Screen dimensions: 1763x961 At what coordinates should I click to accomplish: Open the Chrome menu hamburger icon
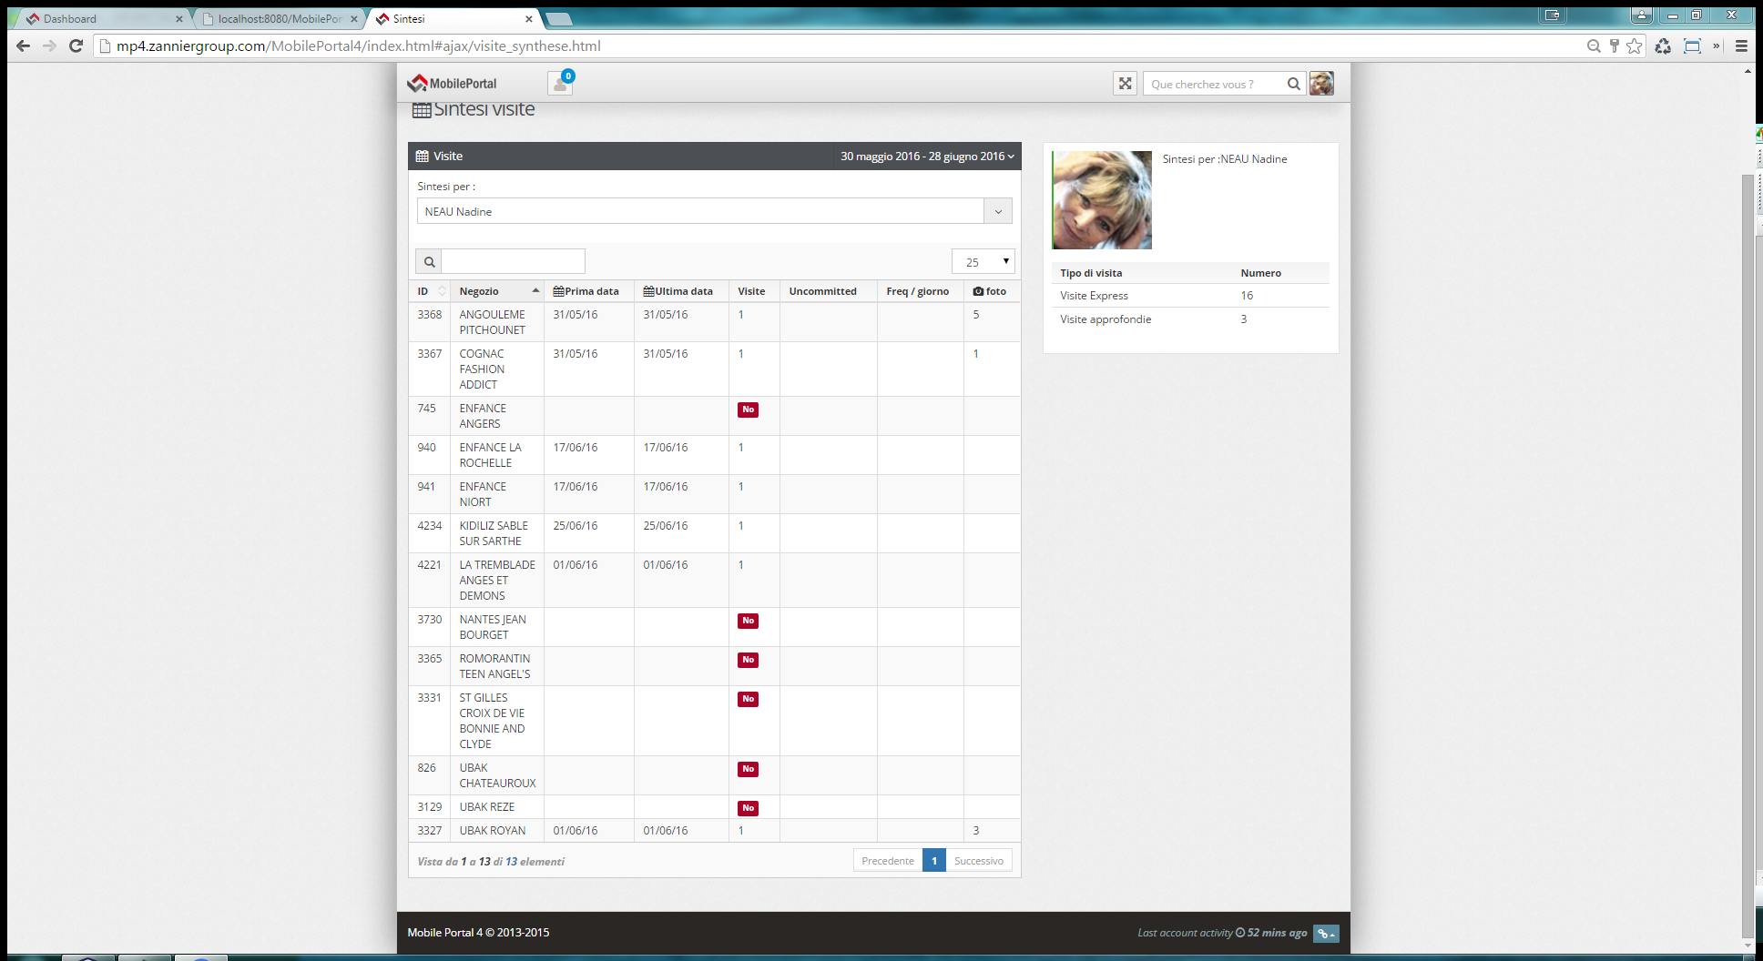click(1741, 46)
